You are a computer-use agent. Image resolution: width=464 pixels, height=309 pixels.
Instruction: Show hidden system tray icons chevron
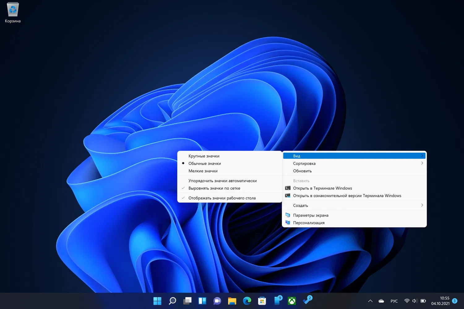coord(370,301)
